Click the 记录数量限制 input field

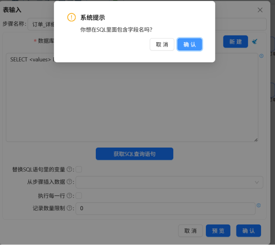coord(165,208)
